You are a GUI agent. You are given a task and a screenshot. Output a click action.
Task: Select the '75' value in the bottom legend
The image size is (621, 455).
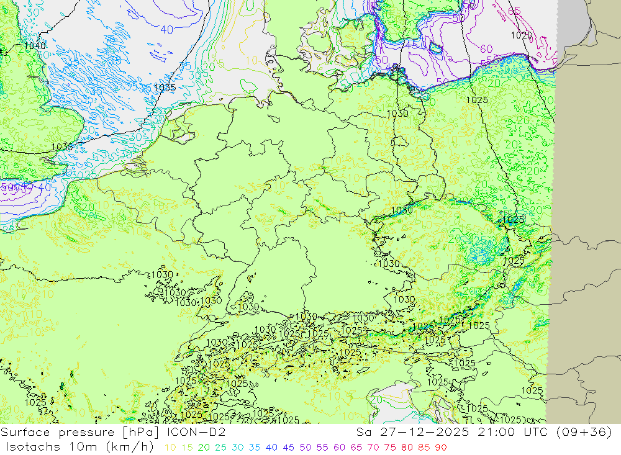click(x=390, y=448)
